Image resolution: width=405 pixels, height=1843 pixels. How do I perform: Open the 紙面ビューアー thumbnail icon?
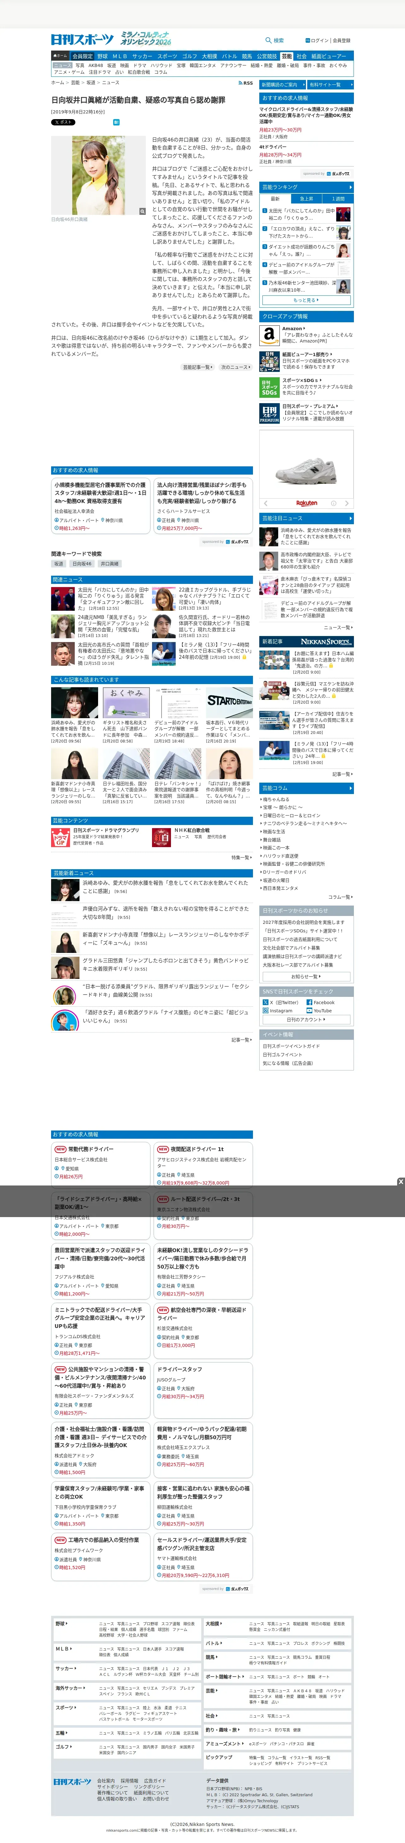click(269, 361)
